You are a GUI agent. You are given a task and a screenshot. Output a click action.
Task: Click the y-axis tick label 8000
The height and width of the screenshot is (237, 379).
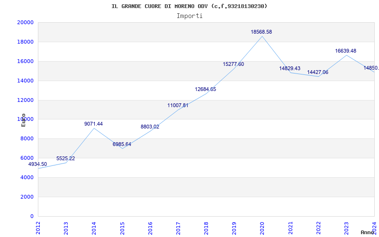[27, 139]
